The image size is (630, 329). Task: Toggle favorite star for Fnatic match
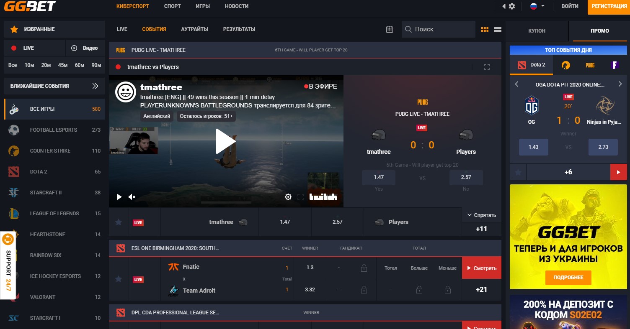[x=119, y=279]
